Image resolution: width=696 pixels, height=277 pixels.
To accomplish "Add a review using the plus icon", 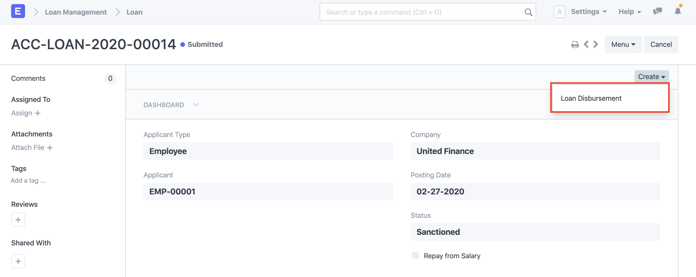I will [18, 220].
